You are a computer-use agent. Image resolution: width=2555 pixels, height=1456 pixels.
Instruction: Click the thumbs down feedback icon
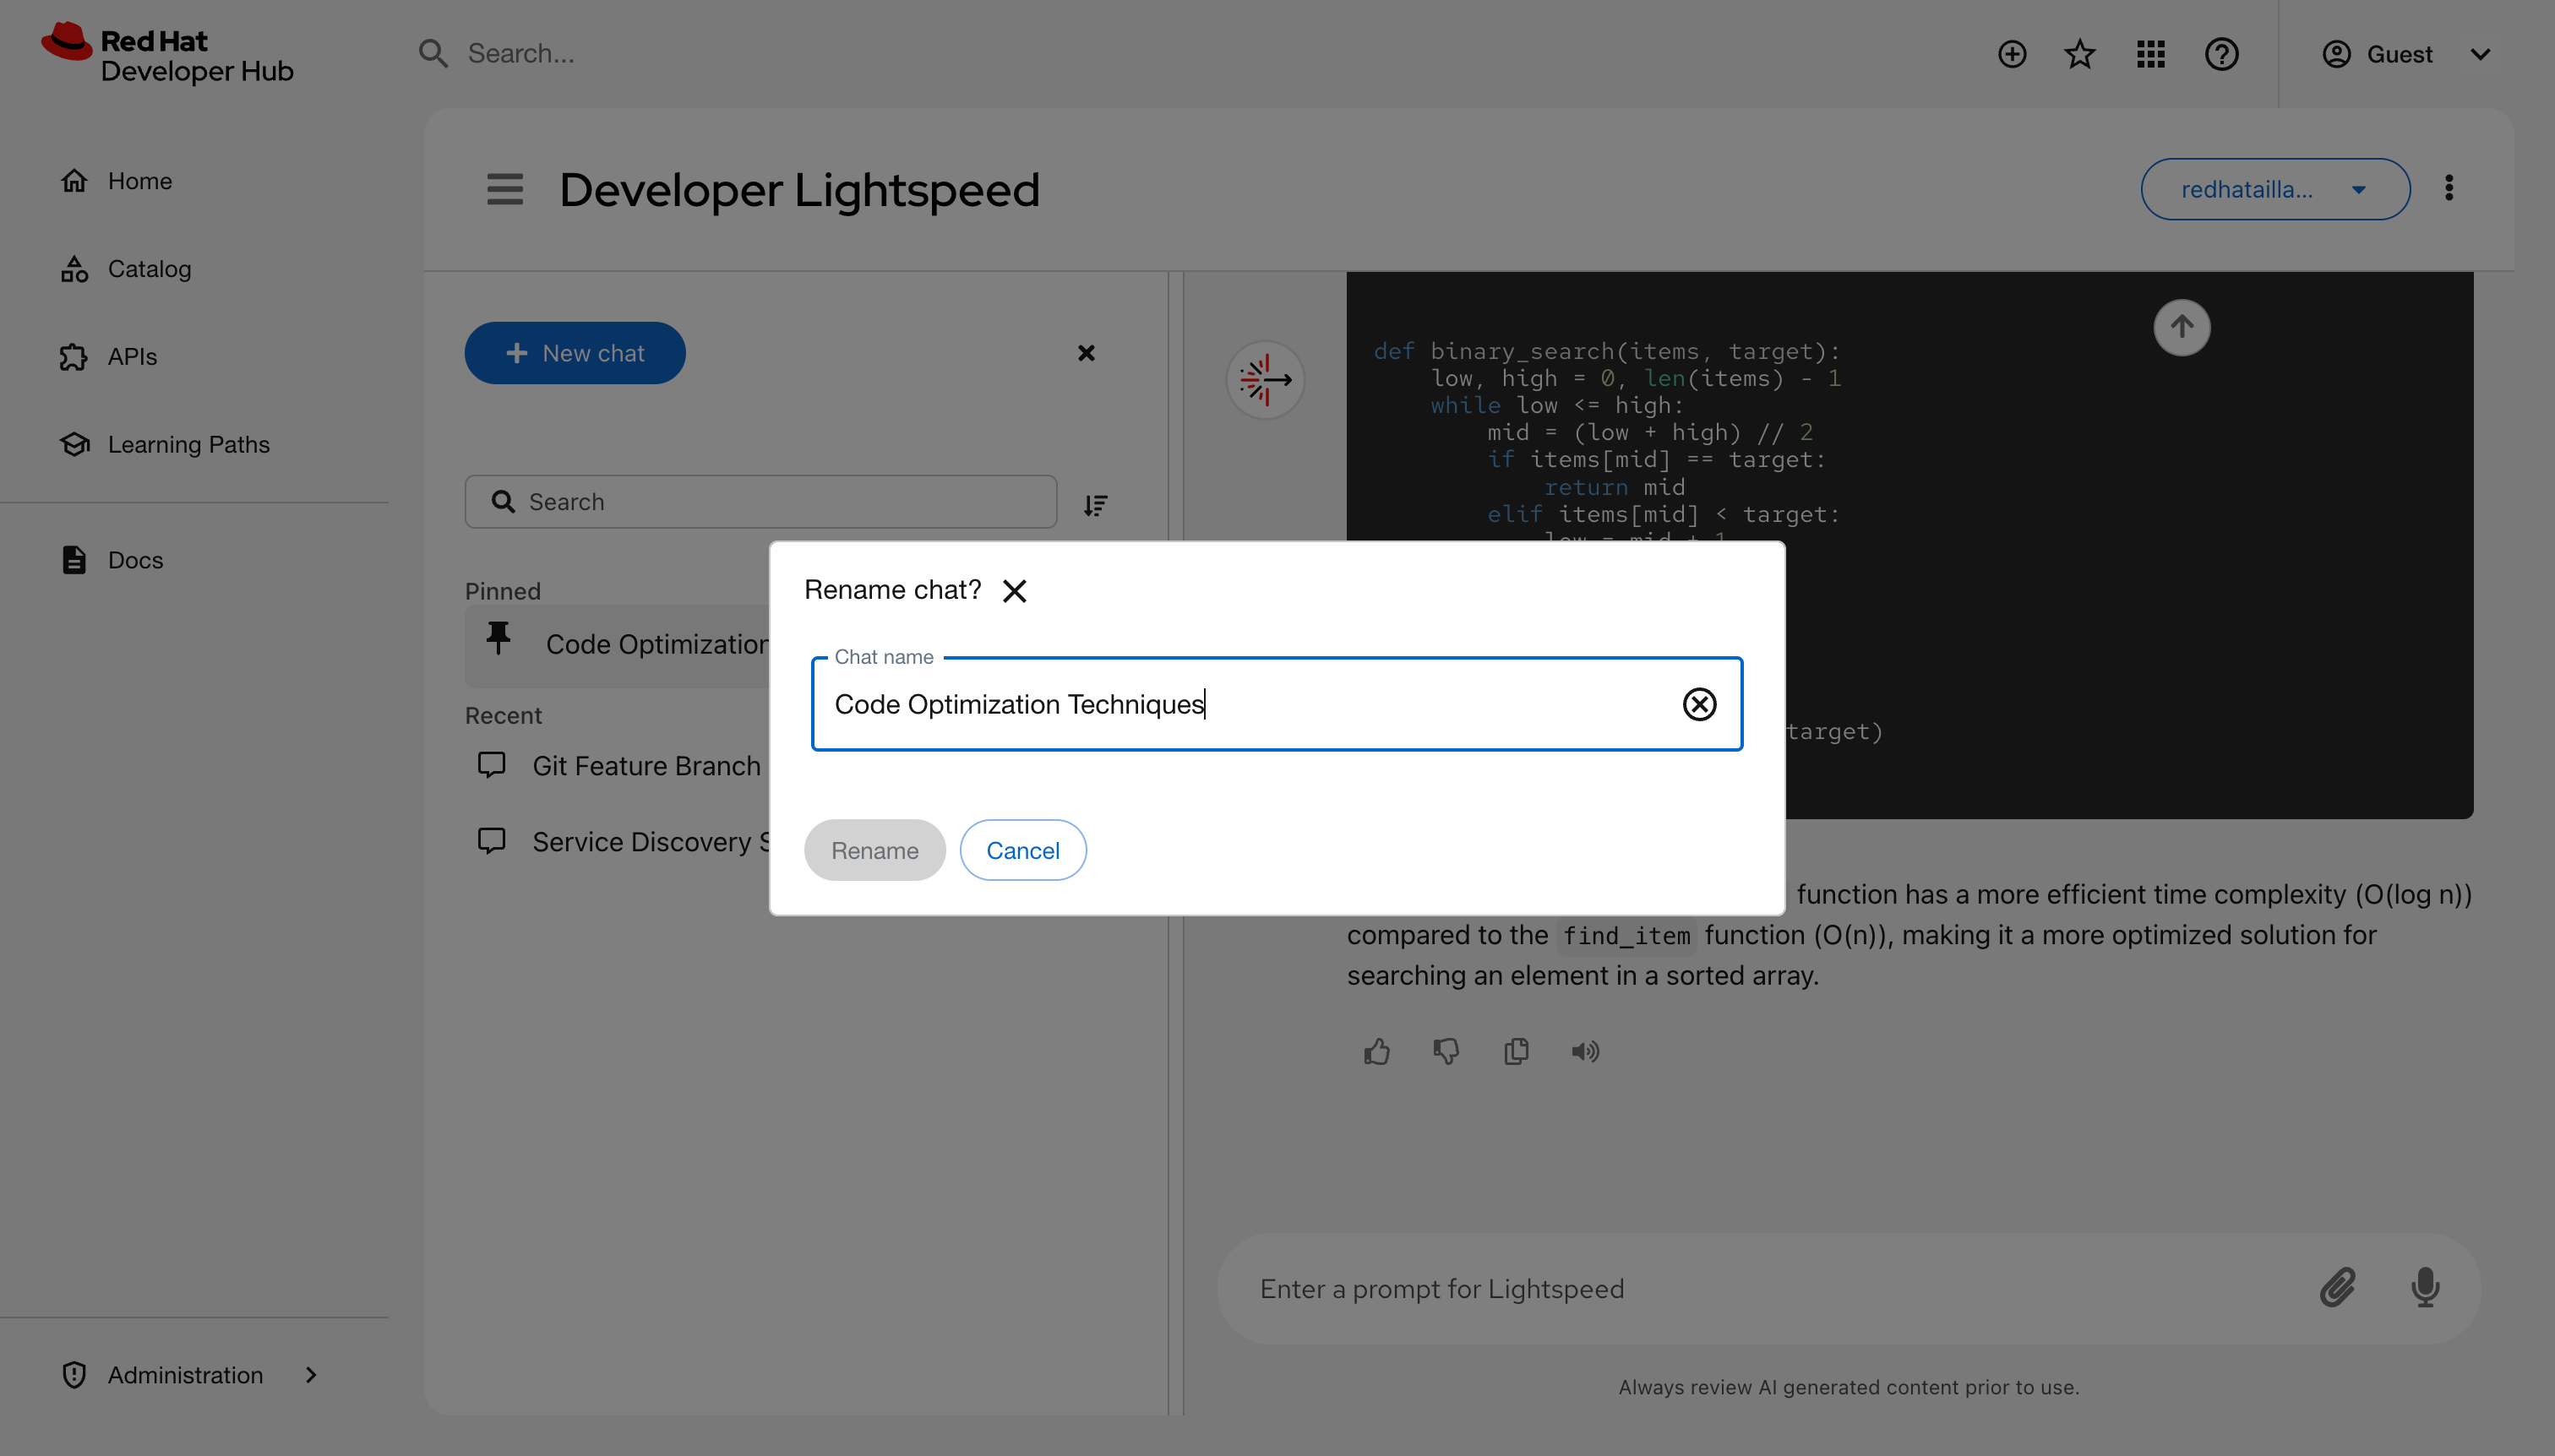coord(1446,1051)
